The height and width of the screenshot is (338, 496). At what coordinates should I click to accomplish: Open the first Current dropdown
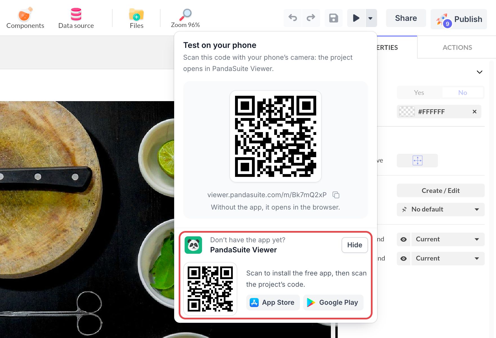448,239
